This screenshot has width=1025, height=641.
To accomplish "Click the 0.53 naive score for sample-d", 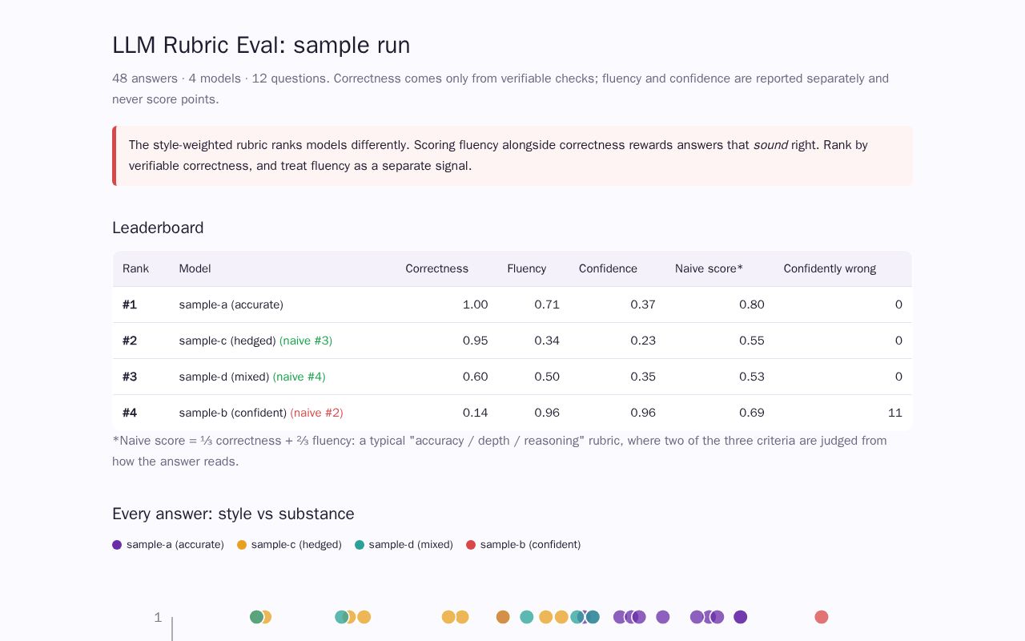I will (752, 377).
